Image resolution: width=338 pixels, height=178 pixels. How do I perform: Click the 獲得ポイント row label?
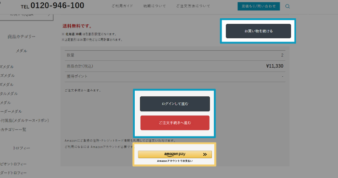pyautogui.click(x=77, y=76)
